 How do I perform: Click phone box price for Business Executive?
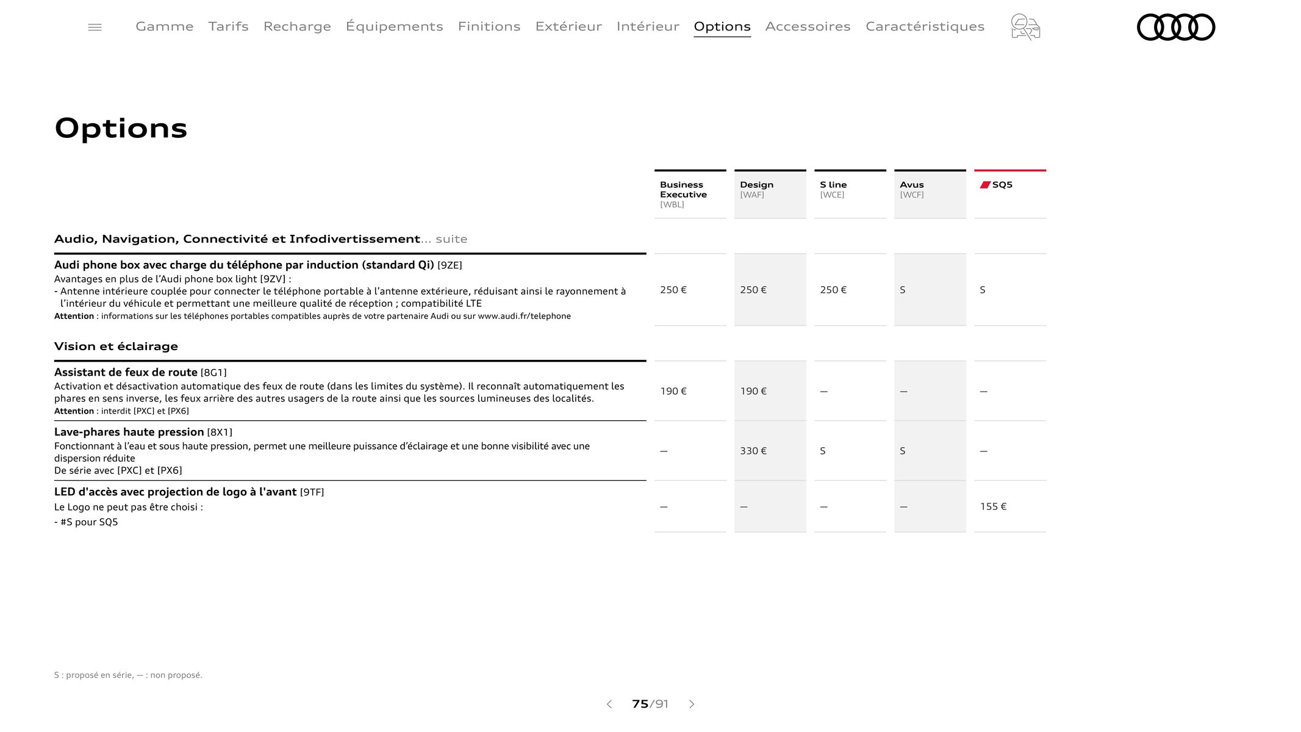pos(673,290)
